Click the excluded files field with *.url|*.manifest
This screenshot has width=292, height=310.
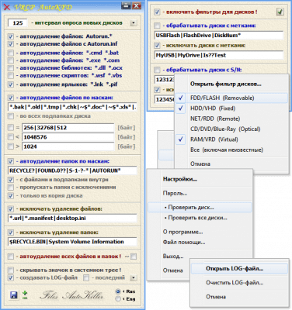coord(72,218)
